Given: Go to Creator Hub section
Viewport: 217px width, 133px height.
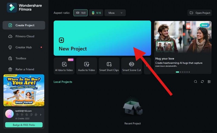Looking at the screenshot, I should pyautogui.click(x=24, y=47).
